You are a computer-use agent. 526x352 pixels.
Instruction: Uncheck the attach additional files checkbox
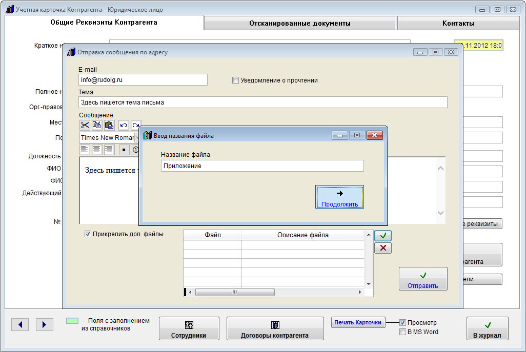click(x=88, y=234)
